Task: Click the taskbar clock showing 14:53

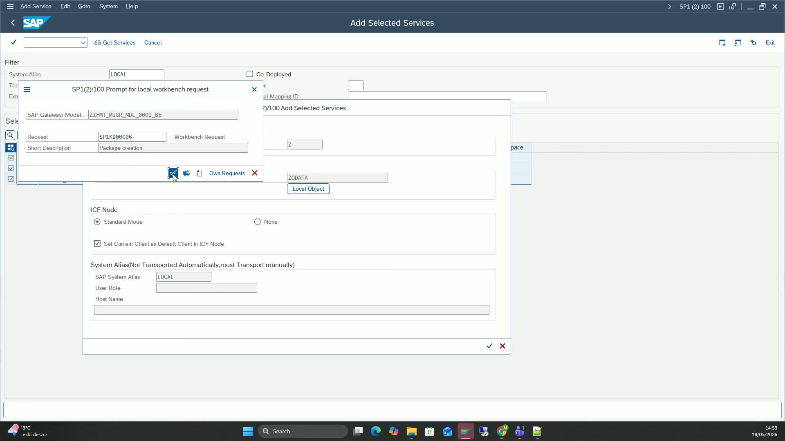Action: click(764, 431)
